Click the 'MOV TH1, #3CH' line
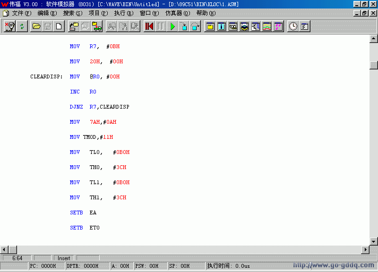378x272 pixels. 98,197
